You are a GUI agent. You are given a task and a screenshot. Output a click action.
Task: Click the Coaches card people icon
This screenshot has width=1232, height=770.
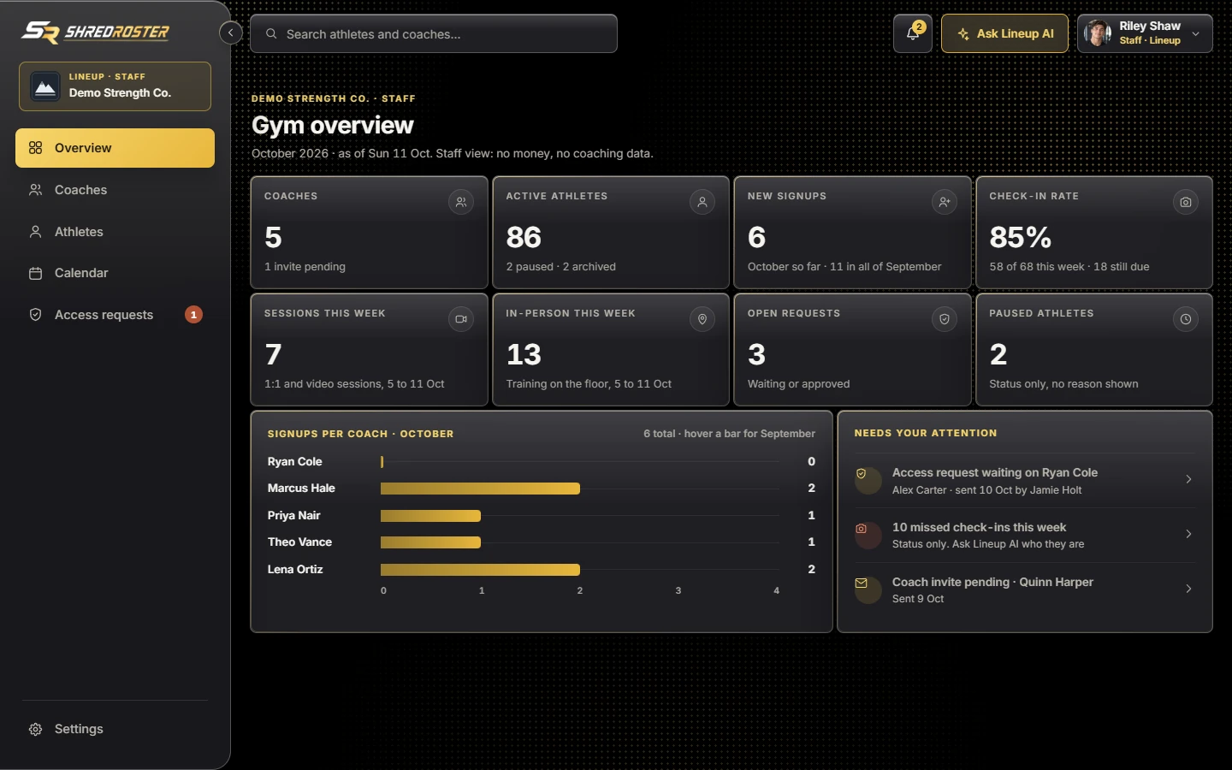(461, 202)
